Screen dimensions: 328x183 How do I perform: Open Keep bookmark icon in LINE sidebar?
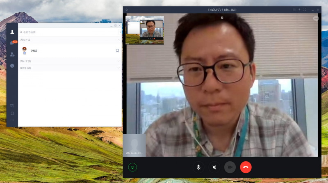click(x=12, y=113)
